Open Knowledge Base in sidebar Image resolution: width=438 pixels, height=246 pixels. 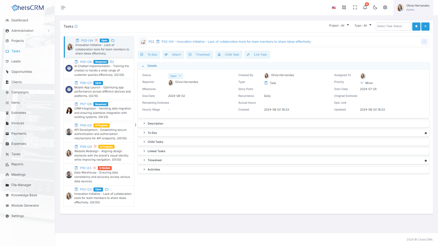tap(24, 195)
